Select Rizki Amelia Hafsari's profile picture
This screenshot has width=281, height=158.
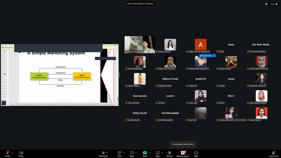tap(262, 96)
